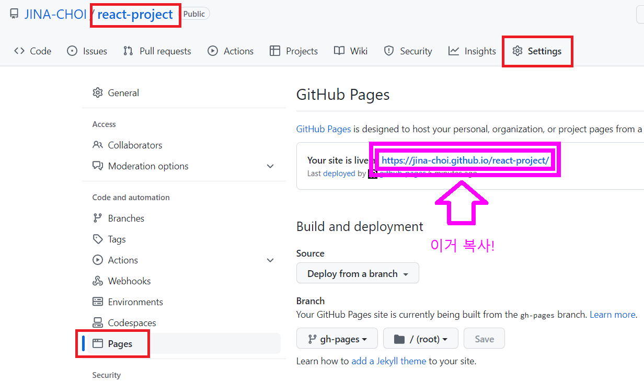Click the 'deployed' link

[339, 174]
